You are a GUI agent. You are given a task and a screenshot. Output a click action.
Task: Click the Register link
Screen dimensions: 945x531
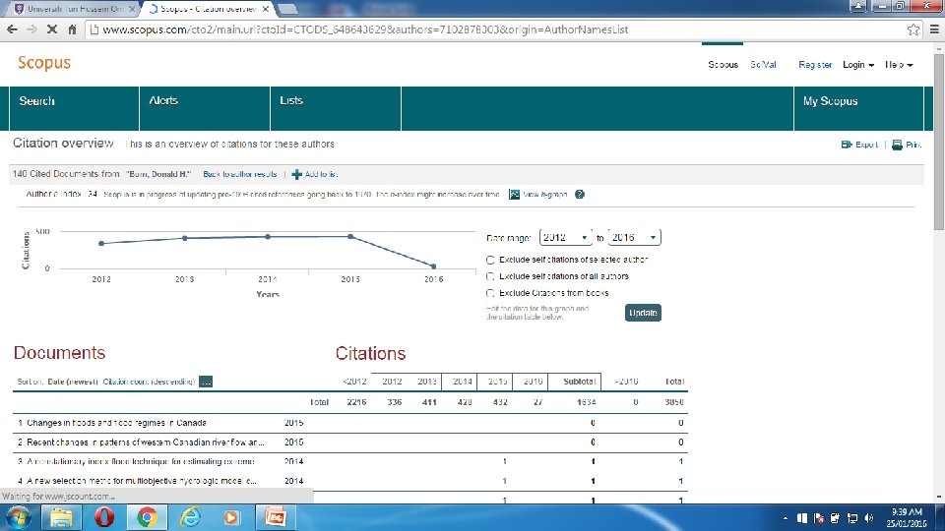[815, 65]
